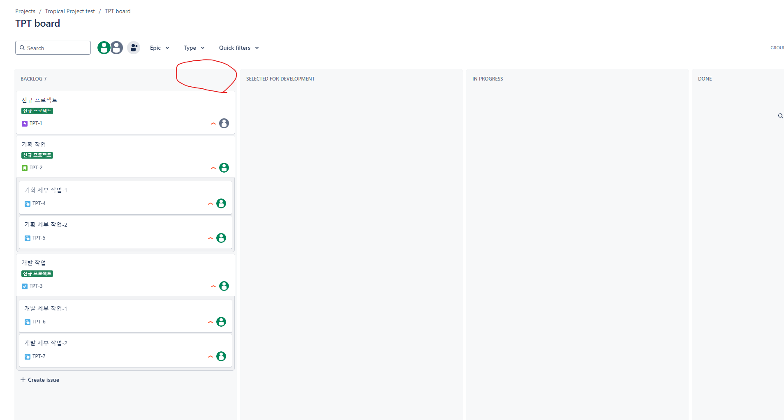Click assignee avatar on TPT-6 card
The width and height of the screenshot is (784, 420).
(x=221, y=322)
